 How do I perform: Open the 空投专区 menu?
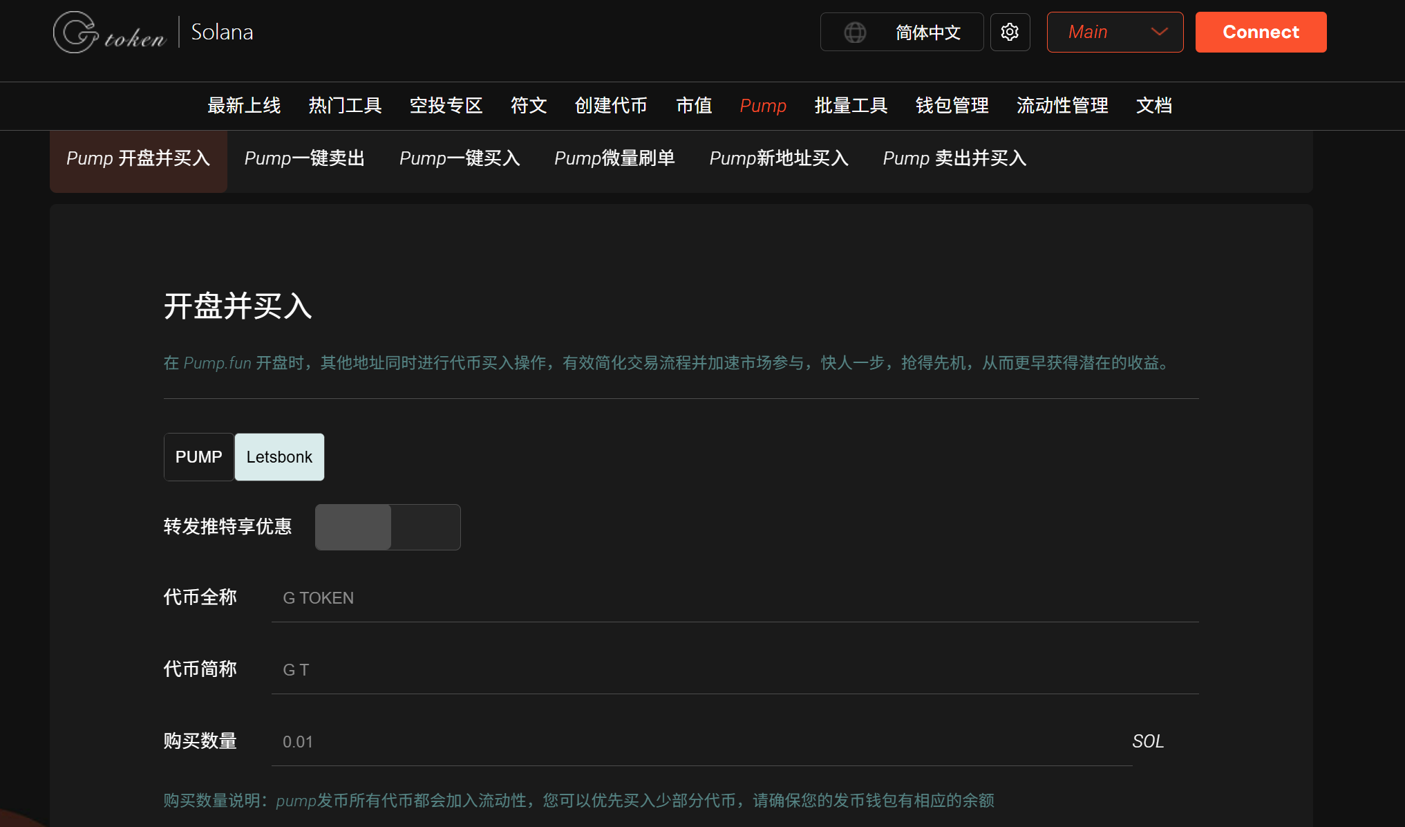(446, 105)
